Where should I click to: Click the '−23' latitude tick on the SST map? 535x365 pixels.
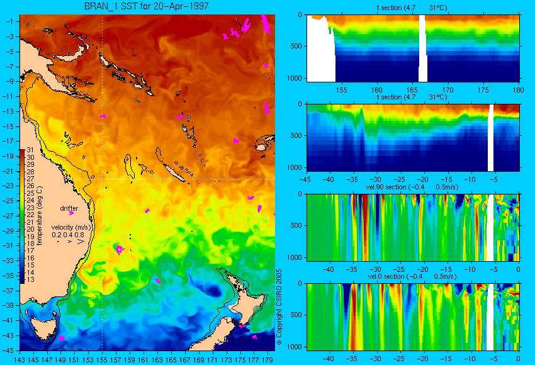(8, 186)
